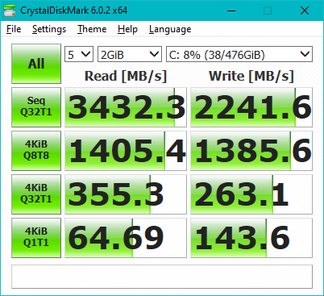This screenshot has height=296, width=324.
Task: Start the 4KiB Q1T1 test
Action: [x=36, y=238]
